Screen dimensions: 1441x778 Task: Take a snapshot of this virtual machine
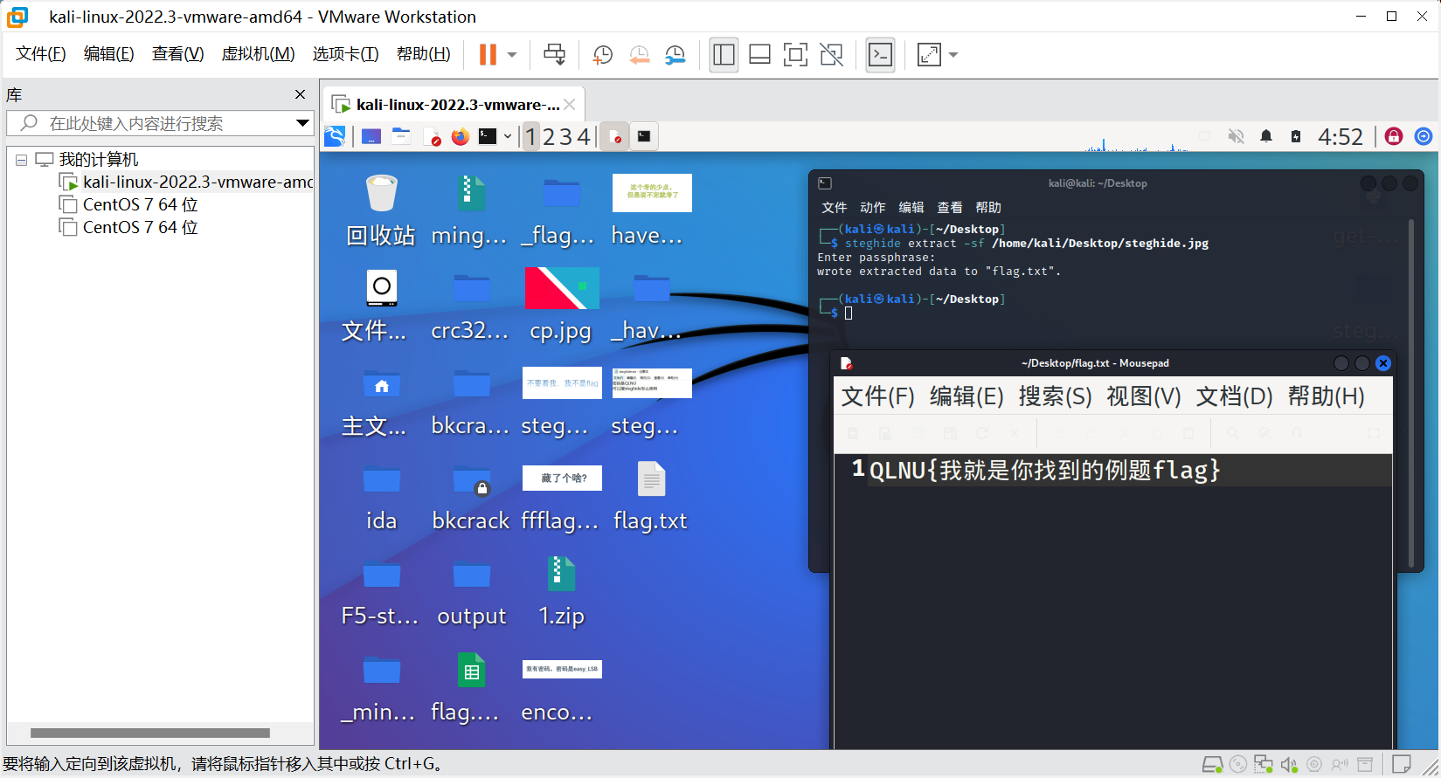[x=602, y=55]
